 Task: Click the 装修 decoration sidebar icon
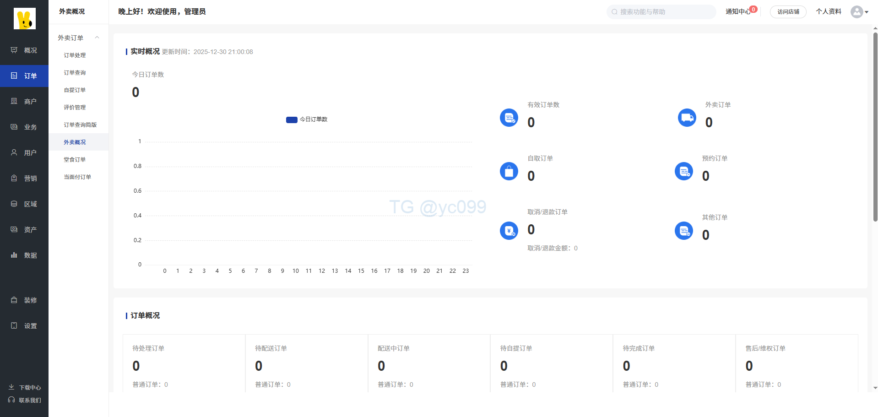14,300
